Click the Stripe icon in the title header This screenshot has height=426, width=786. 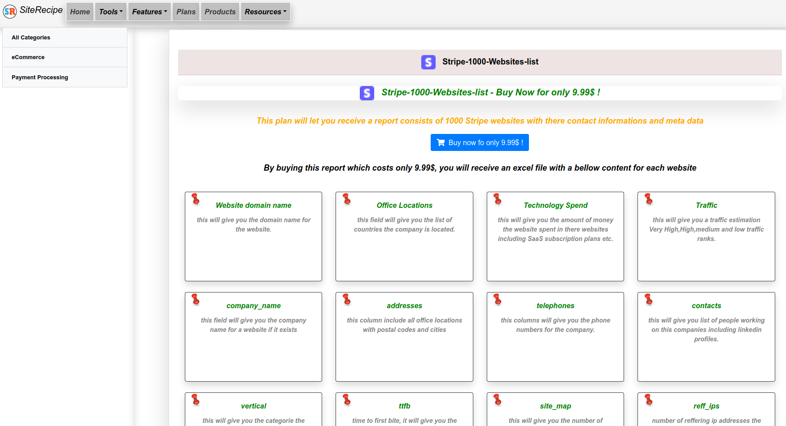428,62
